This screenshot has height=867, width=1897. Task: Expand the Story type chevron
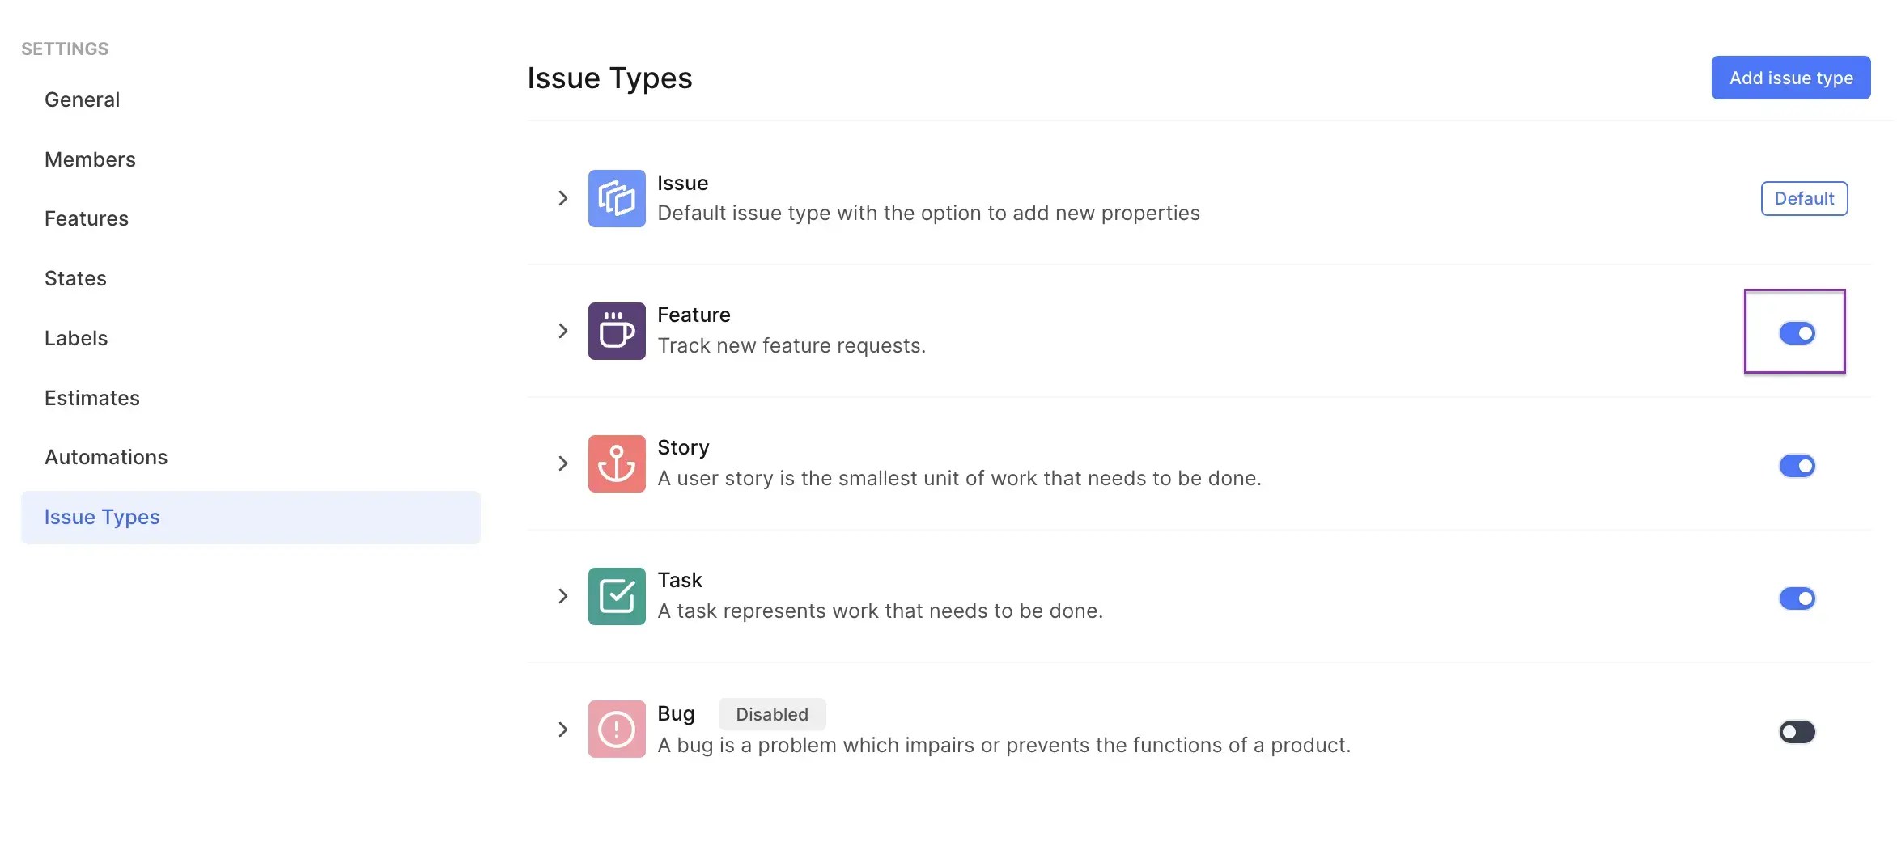(x=562, y=463)
